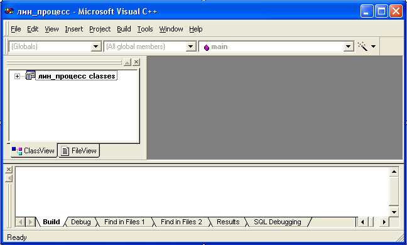Click output horizontal scrollbar left arrow
The width and height of the screenshot is (407, 245).
point(362,222)
